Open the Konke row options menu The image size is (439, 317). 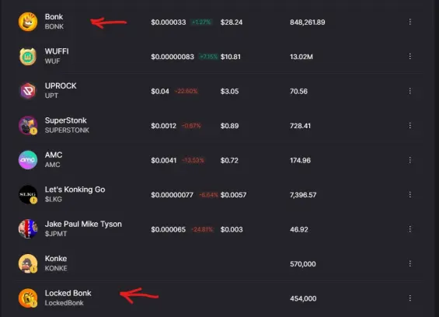tap(410, 263)
